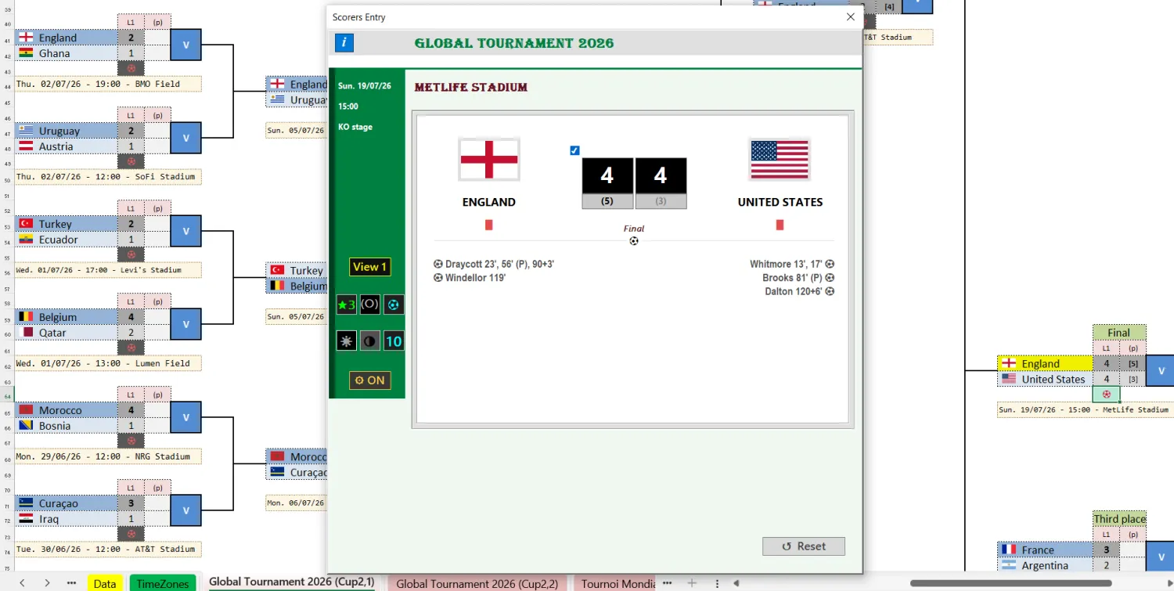Click England's score box showing 4

click(x=607, y=175)
